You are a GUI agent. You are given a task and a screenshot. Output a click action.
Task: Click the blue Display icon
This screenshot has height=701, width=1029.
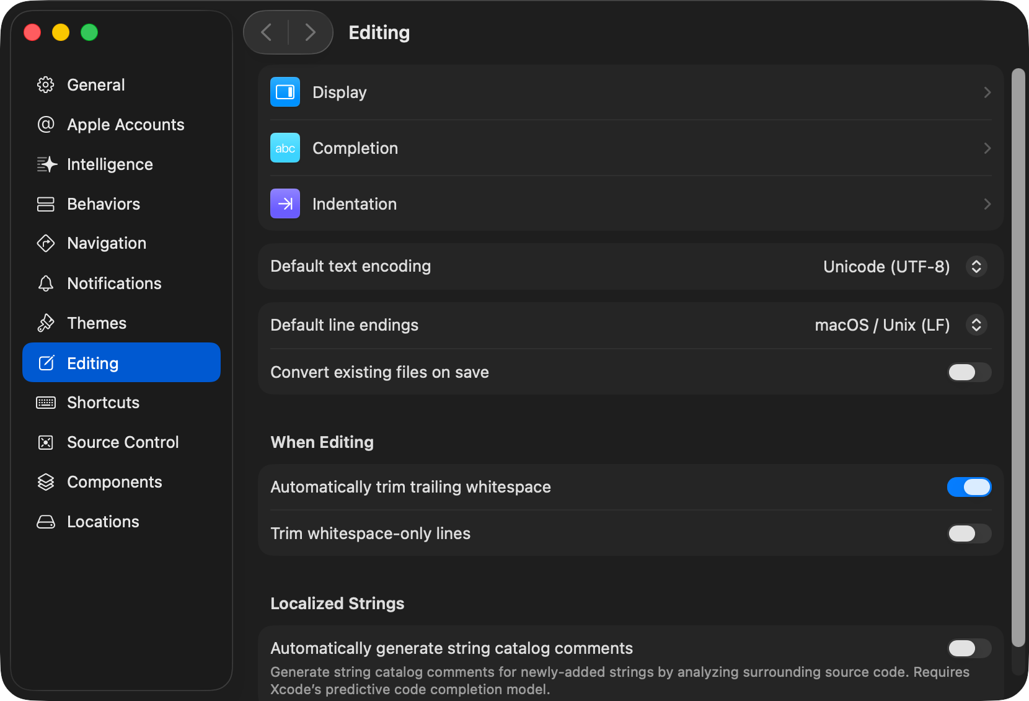coord(285,92)
